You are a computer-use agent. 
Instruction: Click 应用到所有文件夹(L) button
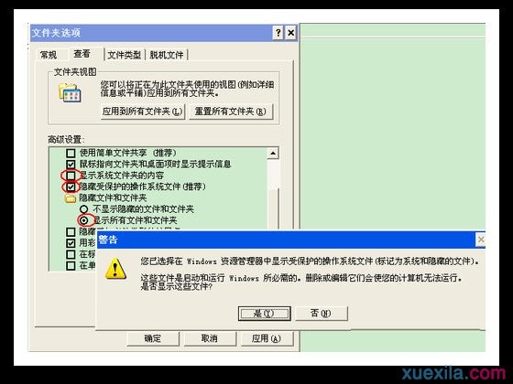coord(143,112)
